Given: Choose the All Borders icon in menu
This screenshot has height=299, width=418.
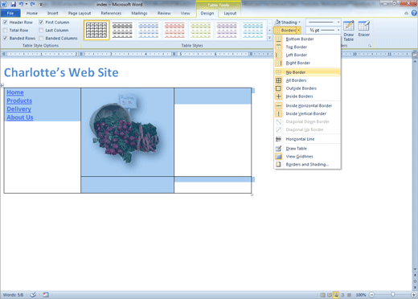Looking at the screenshot, I should point(279,80).
